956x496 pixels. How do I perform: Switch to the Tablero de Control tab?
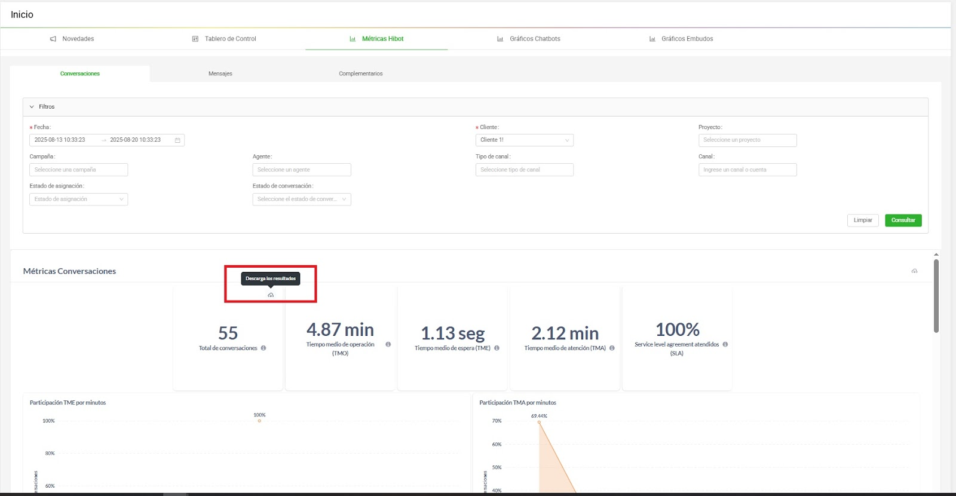(x=224, y=39)
